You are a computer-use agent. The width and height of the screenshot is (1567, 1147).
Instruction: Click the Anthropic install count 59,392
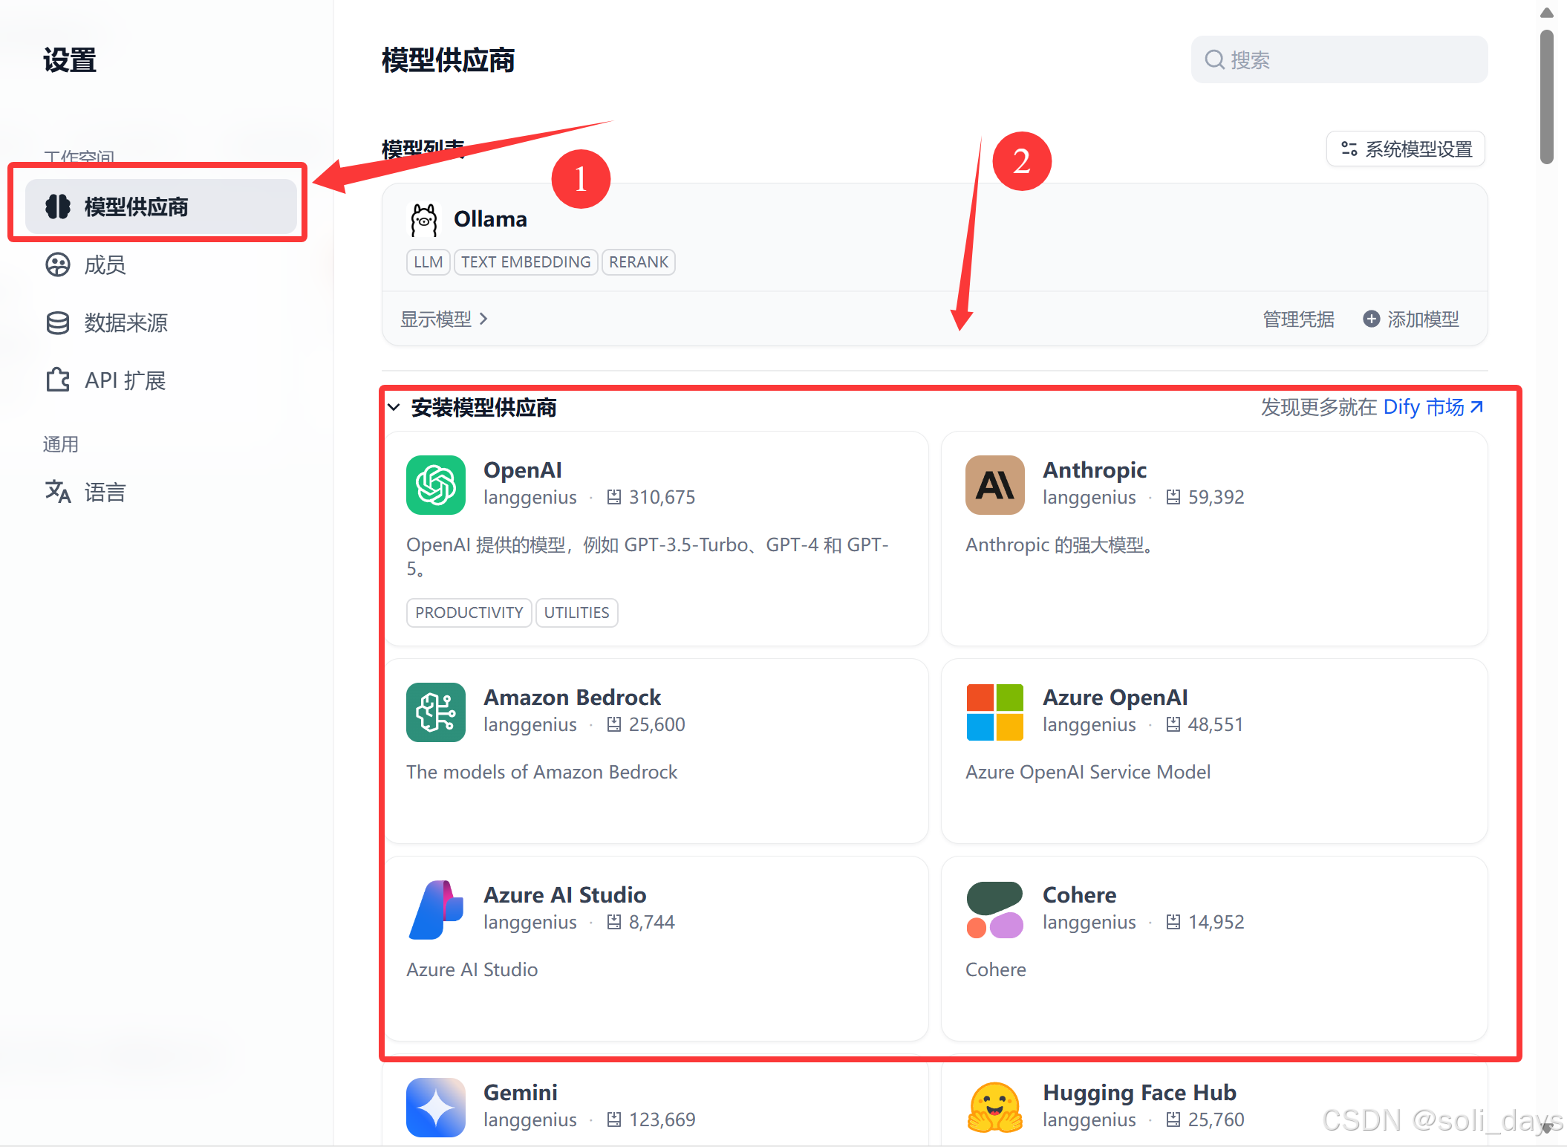pyautogui.click(x=1216, y=497)
